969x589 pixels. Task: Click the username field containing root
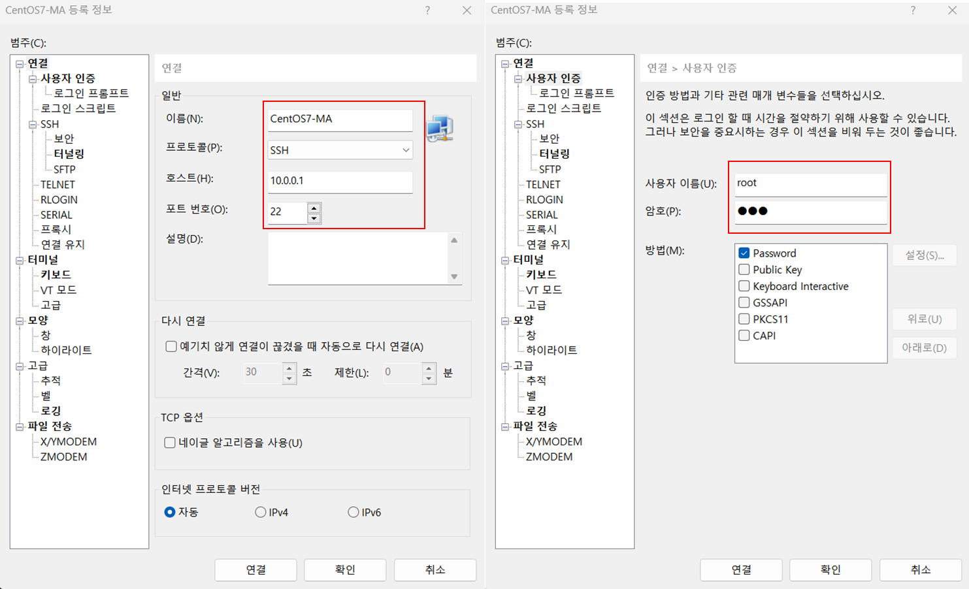811,183
